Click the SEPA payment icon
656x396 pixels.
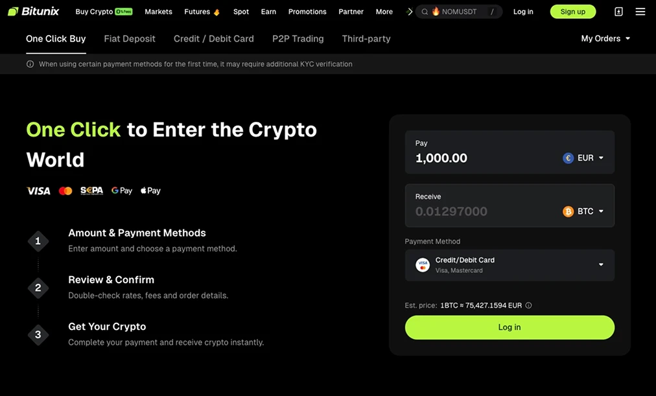[91, 191]
